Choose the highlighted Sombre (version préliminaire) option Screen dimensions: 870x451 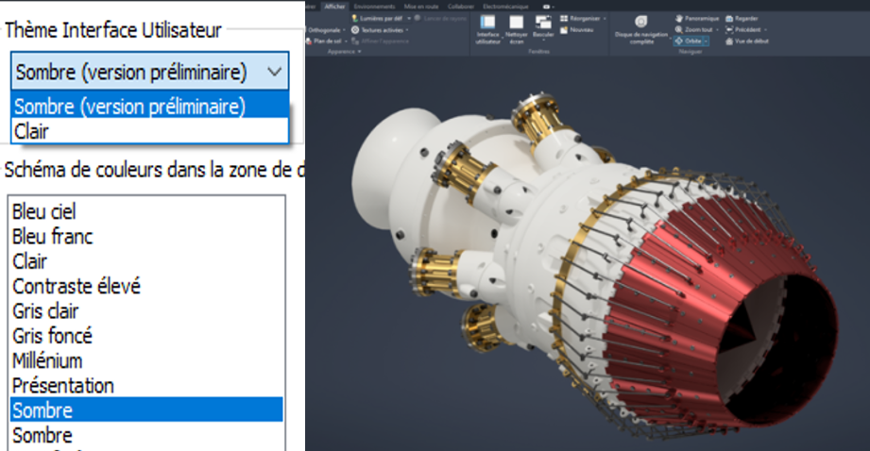(150, 106)
